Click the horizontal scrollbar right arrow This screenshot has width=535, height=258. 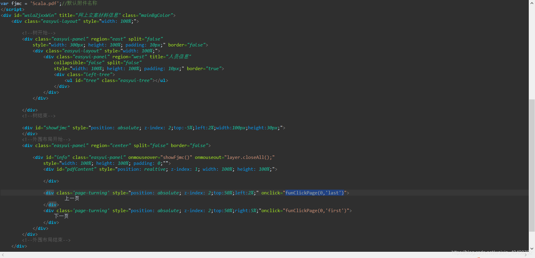pos(526,255)
